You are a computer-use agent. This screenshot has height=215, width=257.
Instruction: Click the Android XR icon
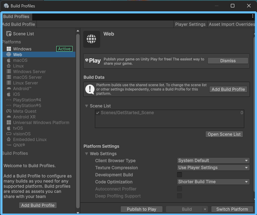point(9,117)
